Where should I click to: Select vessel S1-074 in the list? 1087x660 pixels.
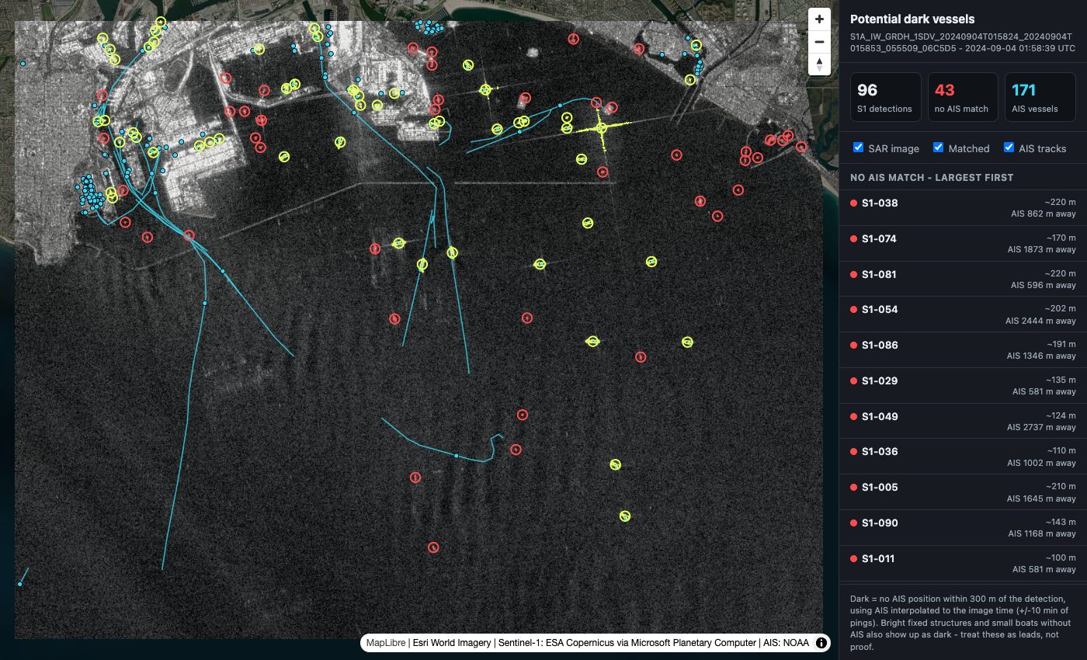coord(963,244)
